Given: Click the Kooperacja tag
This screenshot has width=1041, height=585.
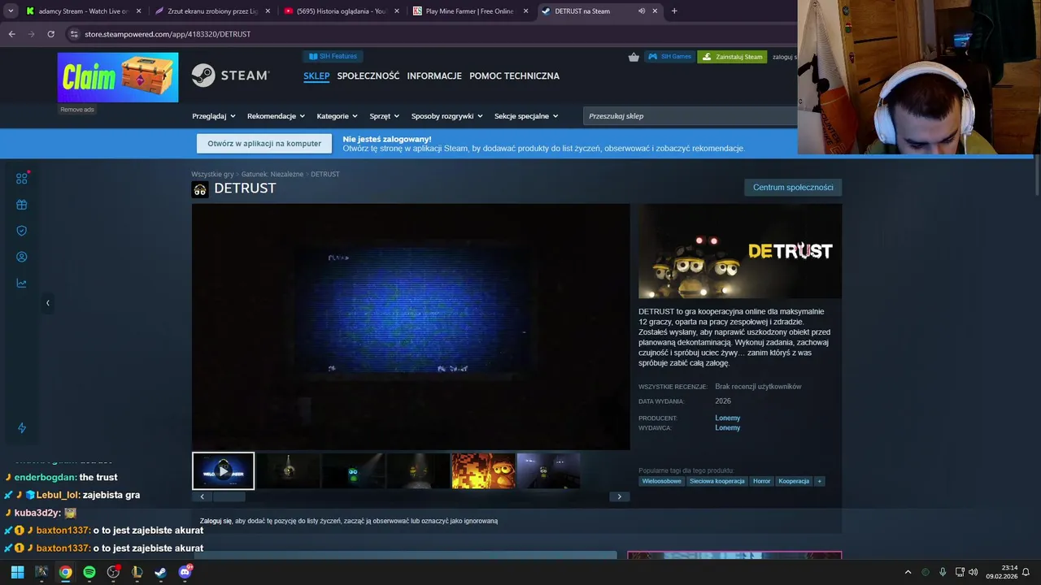Looking at the screenshot, I should [x=794, y=481].
